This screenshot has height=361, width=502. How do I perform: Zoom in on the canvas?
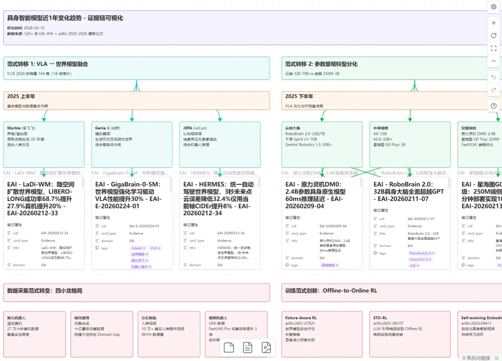pyautogui.click(x=493, y=23)
